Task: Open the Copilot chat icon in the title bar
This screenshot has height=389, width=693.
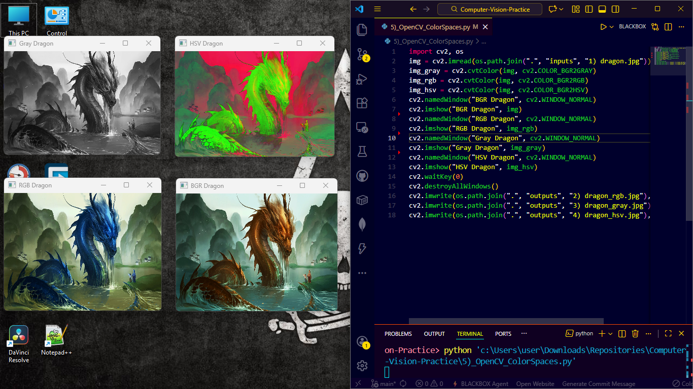Action: [x=552, y=9]
